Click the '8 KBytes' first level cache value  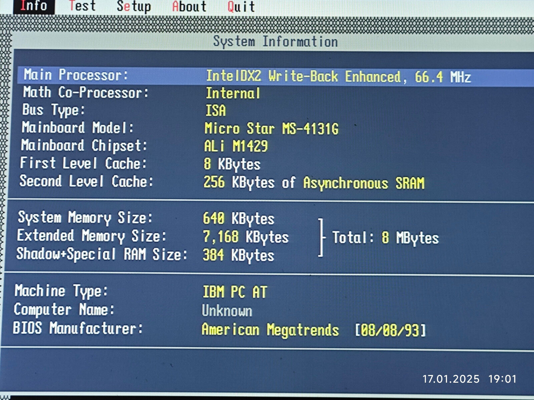232,164
